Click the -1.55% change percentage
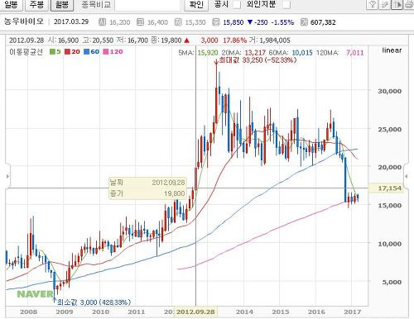The width and height of the screenshot is (414, 319). 282,22
